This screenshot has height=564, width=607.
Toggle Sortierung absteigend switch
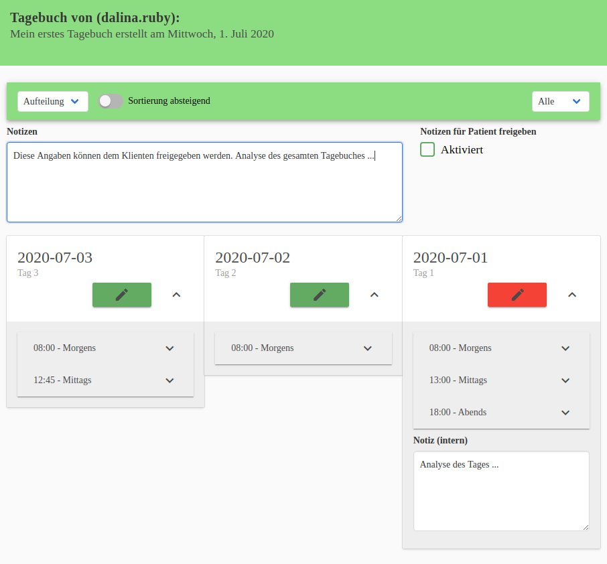tap(110, 100)
